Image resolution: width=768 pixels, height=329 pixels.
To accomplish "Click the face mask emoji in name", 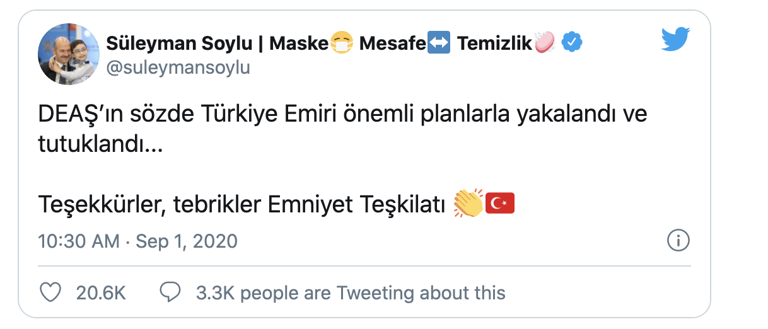I will (340, 43).
